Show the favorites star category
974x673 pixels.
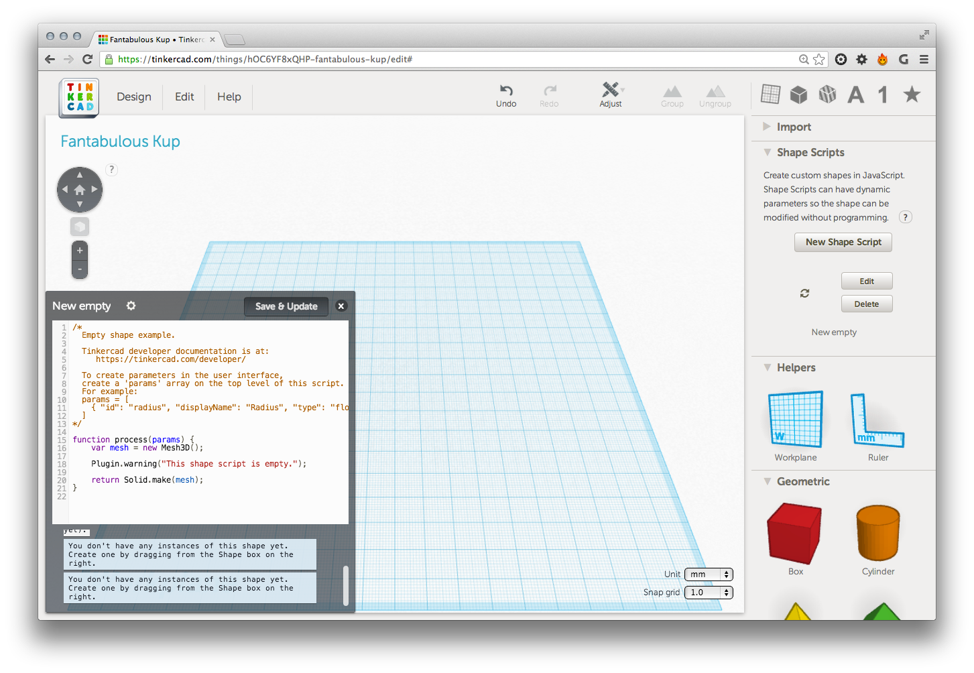(912, 95)
